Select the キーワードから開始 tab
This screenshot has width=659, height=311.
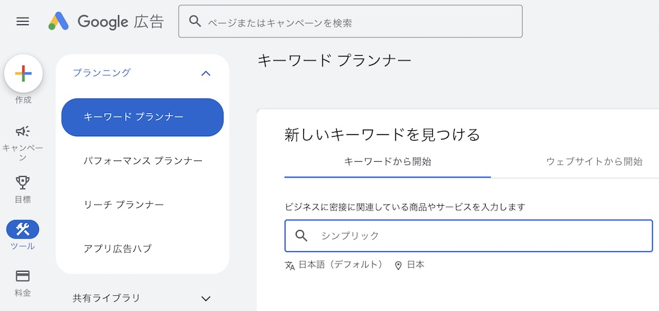click(x=387, y=162)
